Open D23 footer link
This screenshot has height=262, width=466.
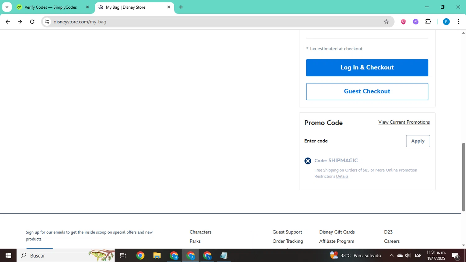click(x=388, y=232)
